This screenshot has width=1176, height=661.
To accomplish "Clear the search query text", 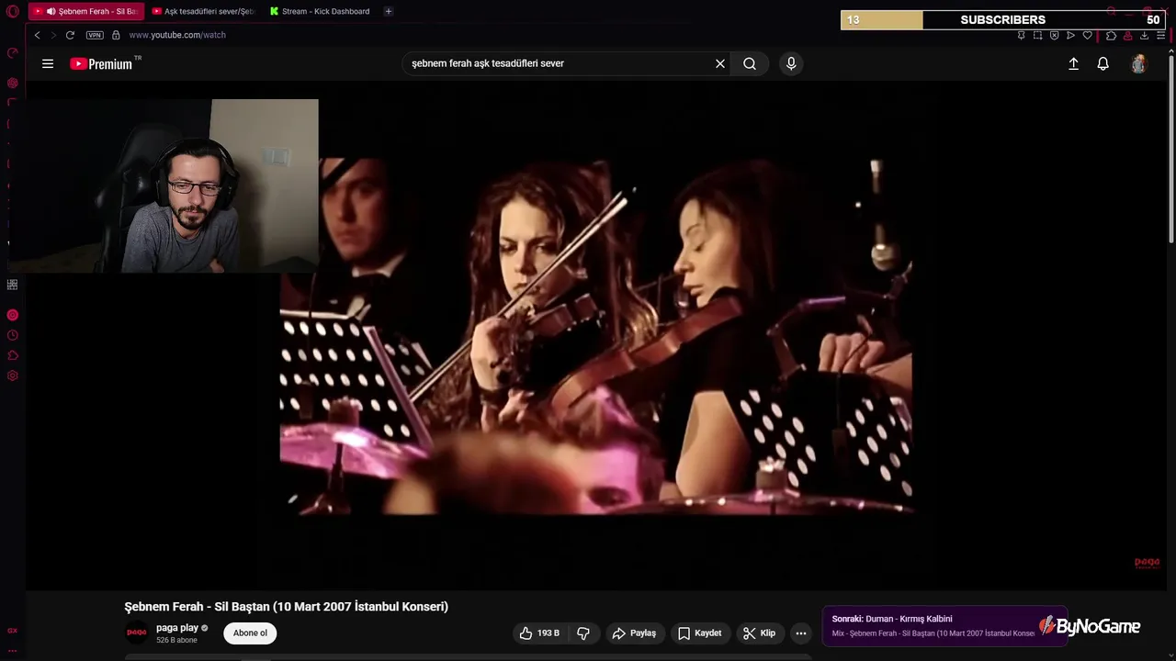I will 720,63.
